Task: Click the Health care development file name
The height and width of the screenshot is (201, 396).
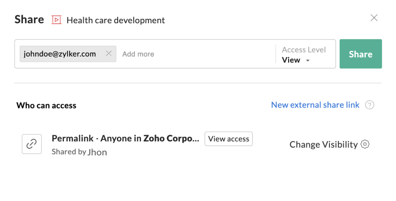Action: [x=115, y=20]
